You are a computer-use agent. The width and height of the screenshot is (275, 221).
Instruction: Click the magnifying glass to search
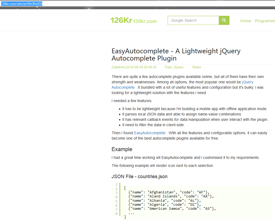click(224, 20)
